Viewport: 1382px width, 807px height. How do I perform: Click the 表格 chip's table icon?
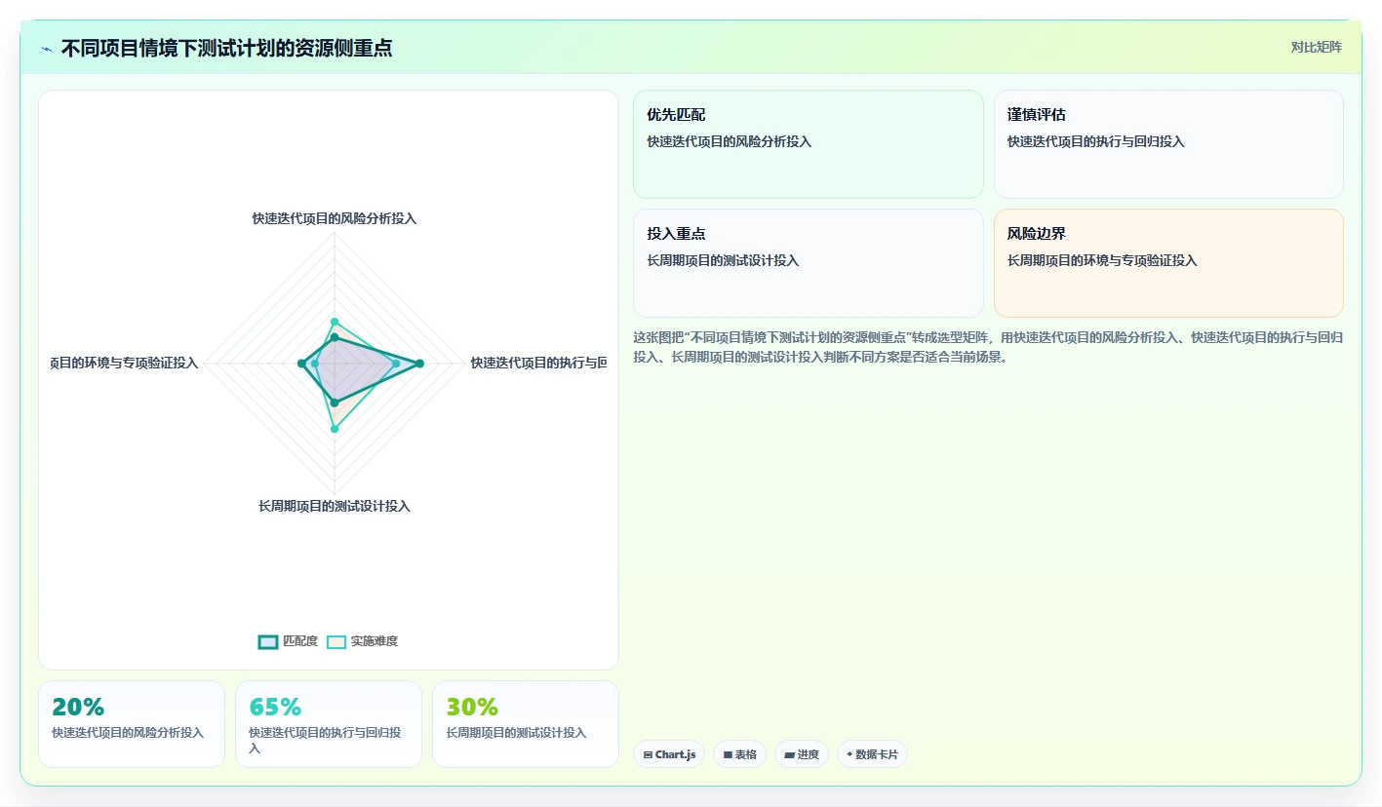point(728,754)
